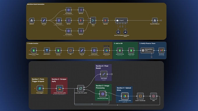Viewport: 198px width, 111px height.
Task: Select the Webhook1 trigger node
Action: pos(31,20)
